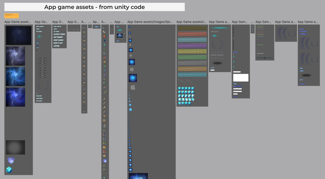Screen dimensions: 325x179
Task: Click the teal glowing orb below TRY AGAIN
Action: click(x=39, y=37)
